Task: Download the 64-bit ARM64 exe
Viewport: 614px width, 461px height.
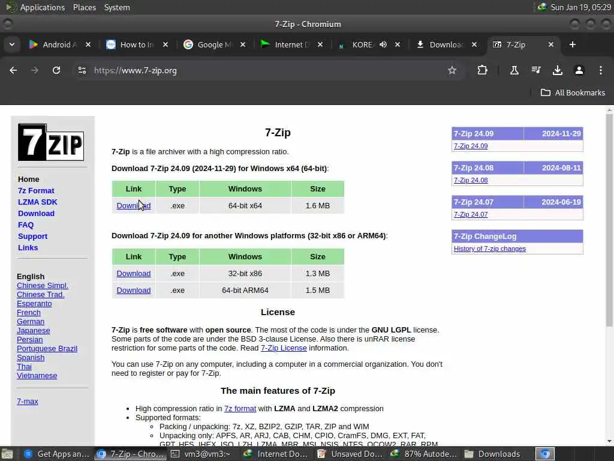Action: [134, 291]
